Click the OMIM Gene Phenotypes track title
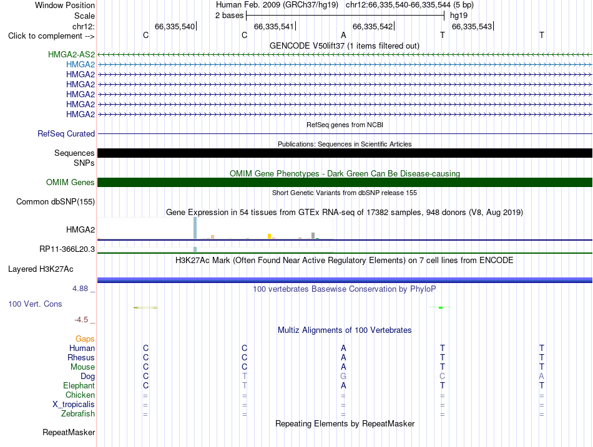Viewport: 593px width, 447px height. point(345,174)
